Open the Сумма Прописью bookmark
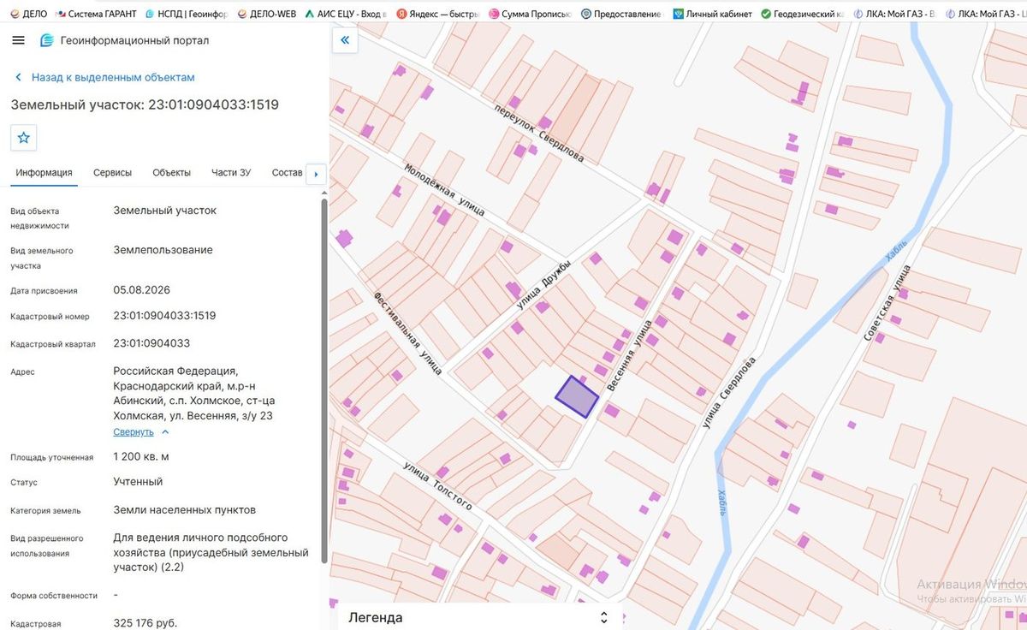The image size is (1027, 630). click(x=530, y=14)
